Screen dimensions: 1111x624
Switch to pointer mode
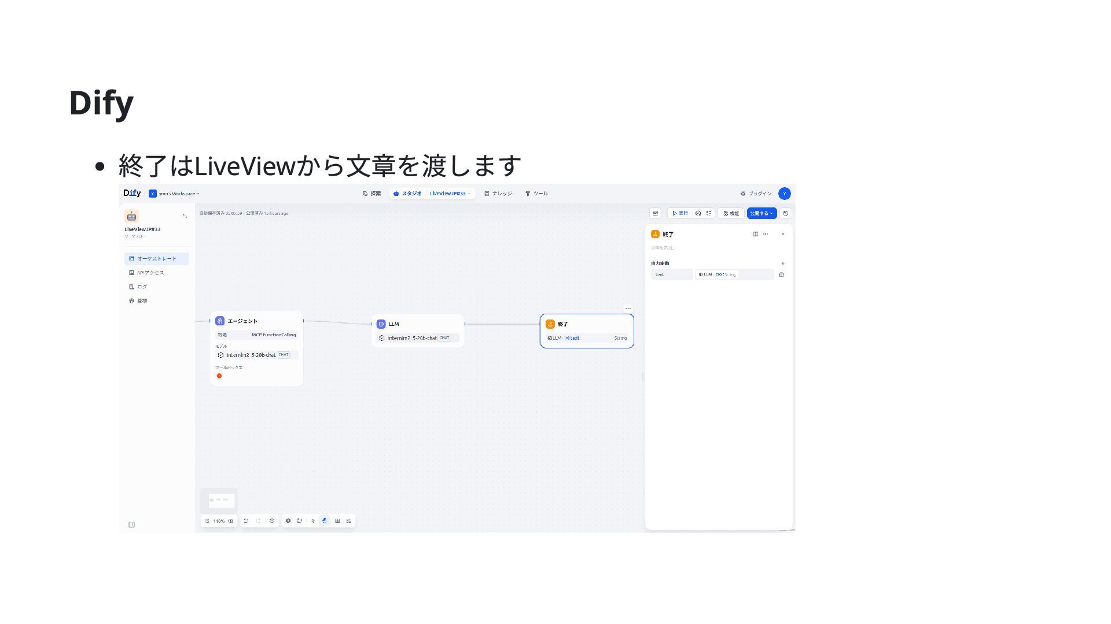[x=313, y=521]
